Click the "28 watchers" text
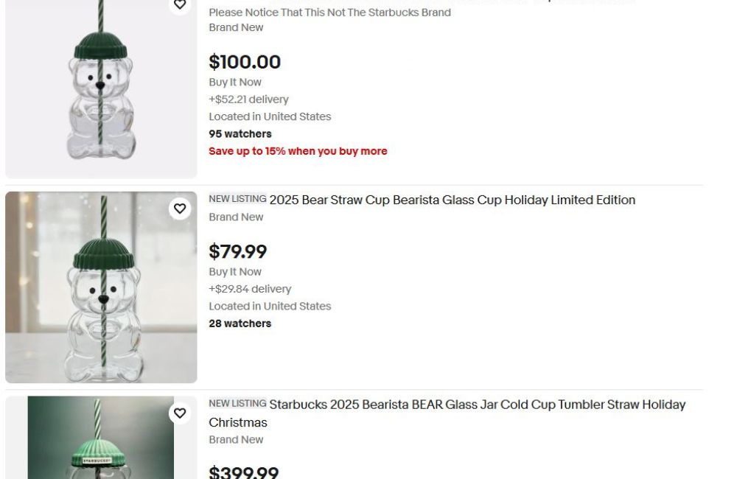 [x=240, y=324]
